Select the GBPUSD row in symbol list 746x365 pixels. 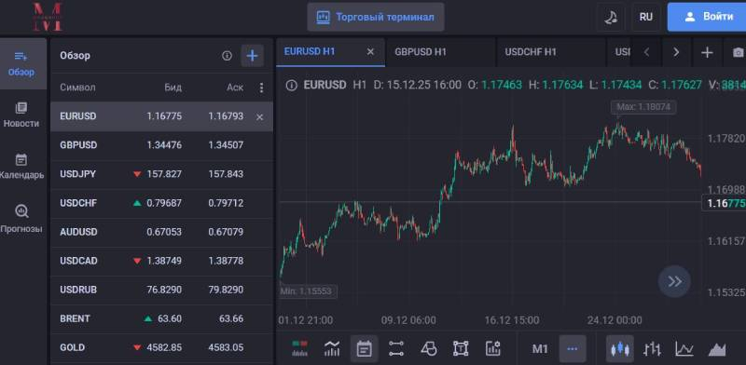click(x=161, y=145)
